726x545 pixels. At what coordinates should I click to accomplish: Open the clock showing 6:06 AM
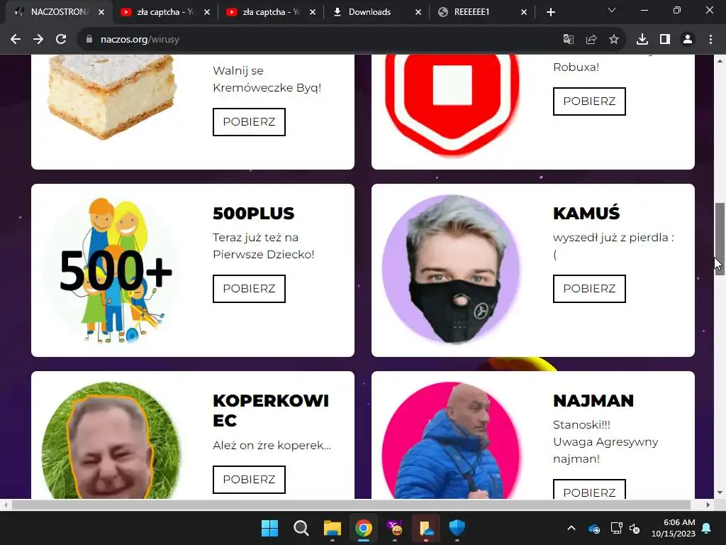[674, 528]
